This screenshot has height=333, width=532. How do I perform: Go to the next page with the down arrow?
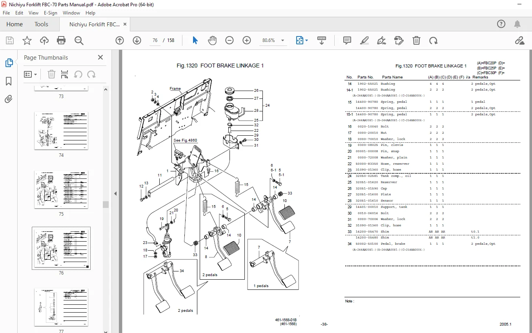137,40
